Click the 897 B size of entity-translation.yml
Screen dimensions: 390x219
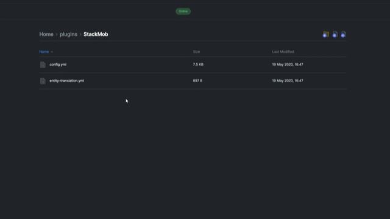pos(197,81)
